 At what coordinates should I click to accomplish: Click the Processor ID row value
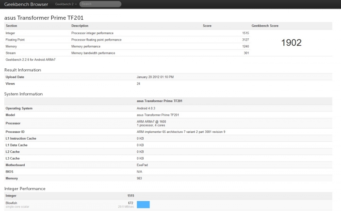tap(181, 132)
